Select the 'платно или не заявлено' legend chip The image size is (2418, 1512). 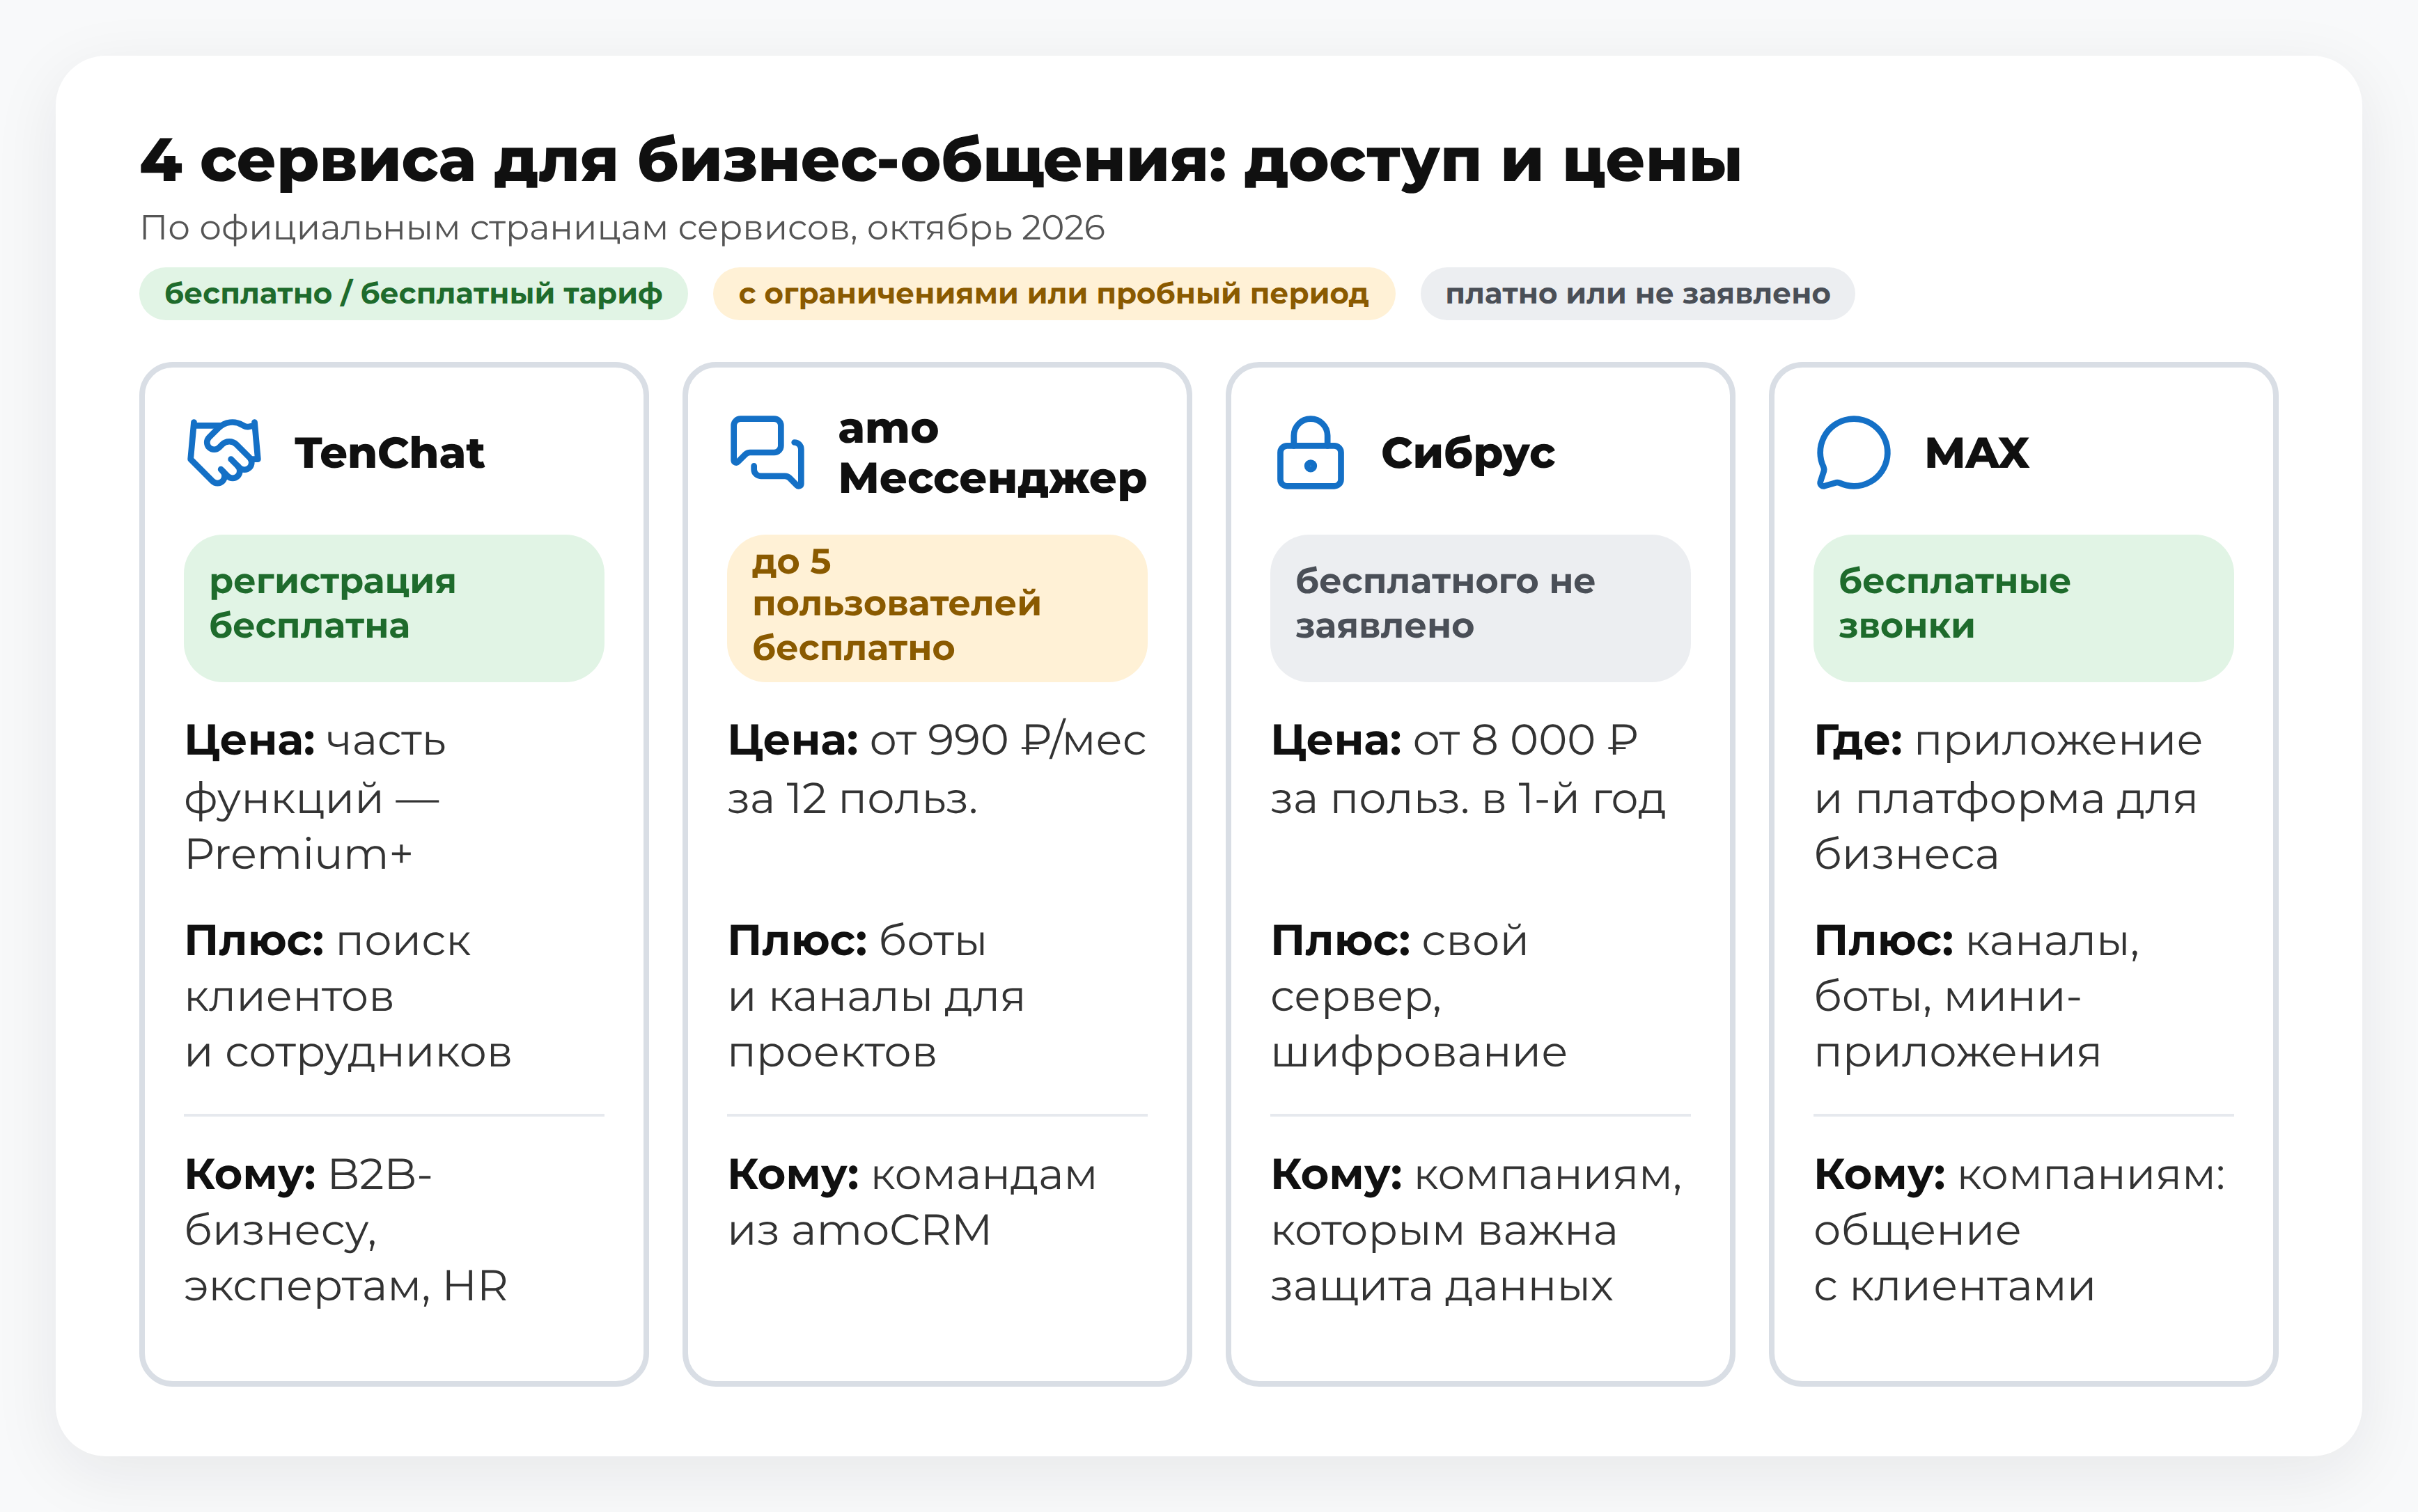click(1638, 293)
